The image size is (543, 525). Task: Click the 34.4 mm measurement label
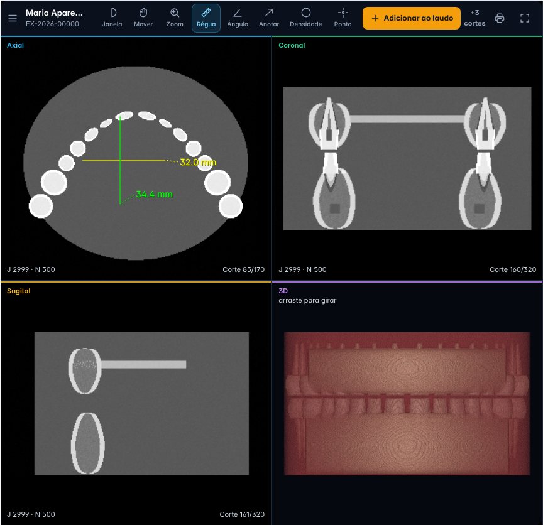click(154, 194)
